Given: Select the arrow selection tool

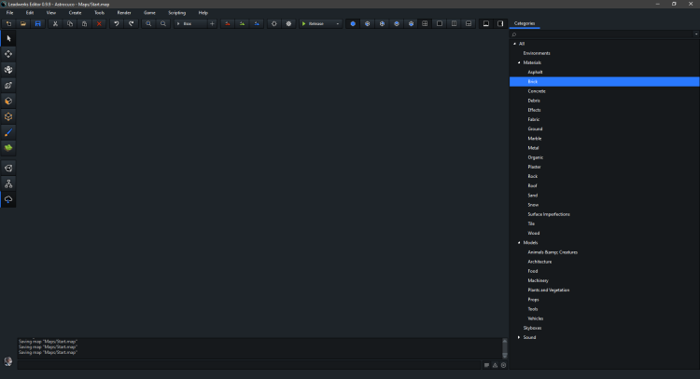Looking at the screenshot, I should pos(8,38).
